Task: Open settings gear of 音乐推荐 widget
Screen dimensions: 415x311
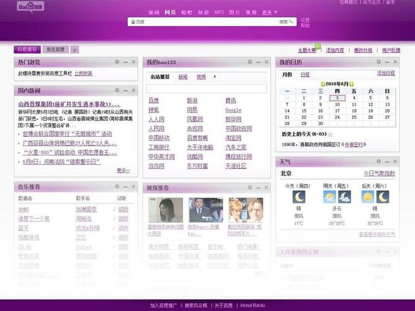Action: [117, 187]
